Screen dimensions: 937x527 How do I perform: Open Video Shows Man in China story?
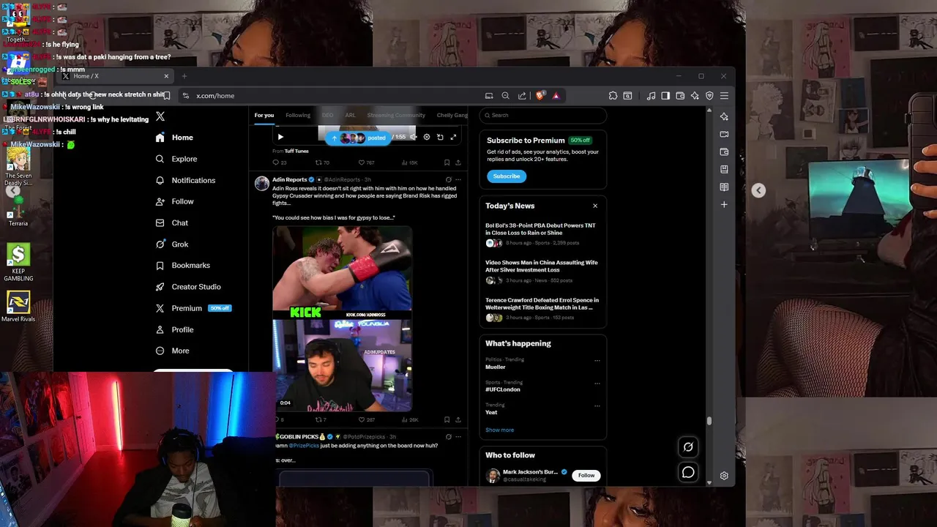coord(542,271)
